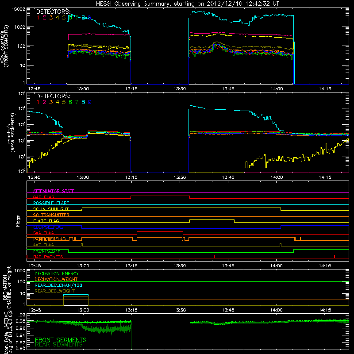Select DETECTORS: label in the front segments plot

53,12
